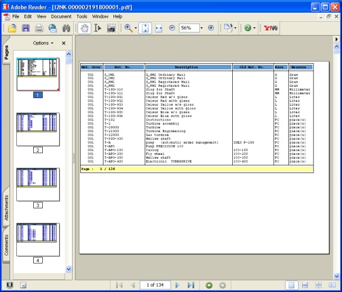Click the Open file folder icon
Viewport: 342px width, 292px height.
coord(12,28)
